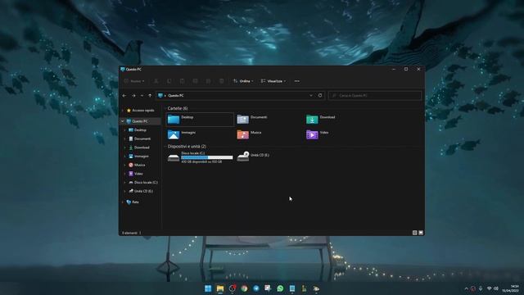Click the Wi-Fi network tray icon

tap(490, 288)
